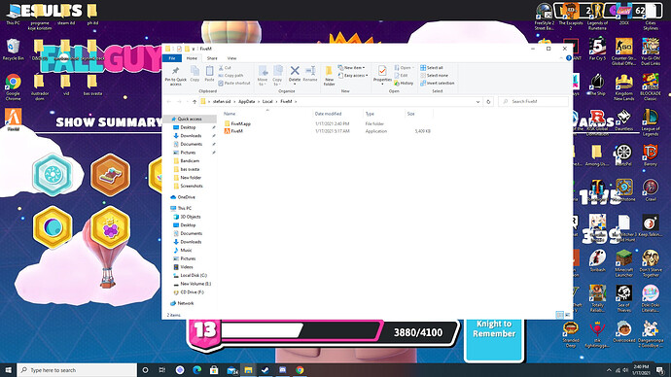Click the Rename ribbon icon
671x377 pixels.
[x=310, y=74]
